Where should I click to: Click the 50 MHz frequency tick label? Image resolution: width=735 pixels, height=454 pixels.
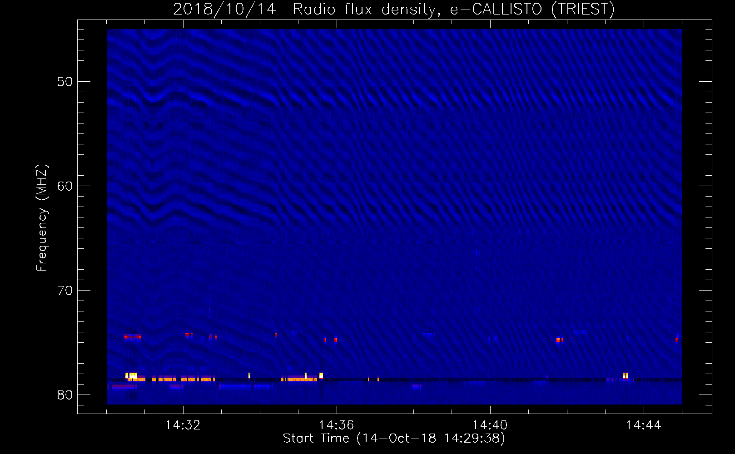pyautogui.click(x=65, y=82)
